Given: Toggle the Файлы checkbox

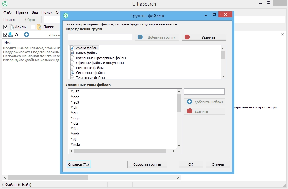Looking at the screenshot, I should pyautogui.click(x=6, y=27).
